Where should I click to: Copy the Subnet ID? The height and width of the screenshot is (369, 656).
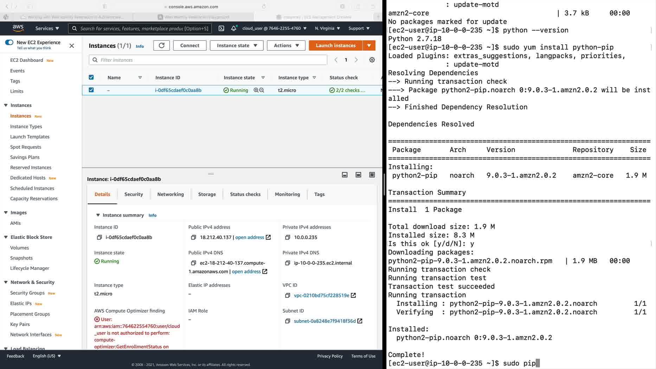pos(288,321)
